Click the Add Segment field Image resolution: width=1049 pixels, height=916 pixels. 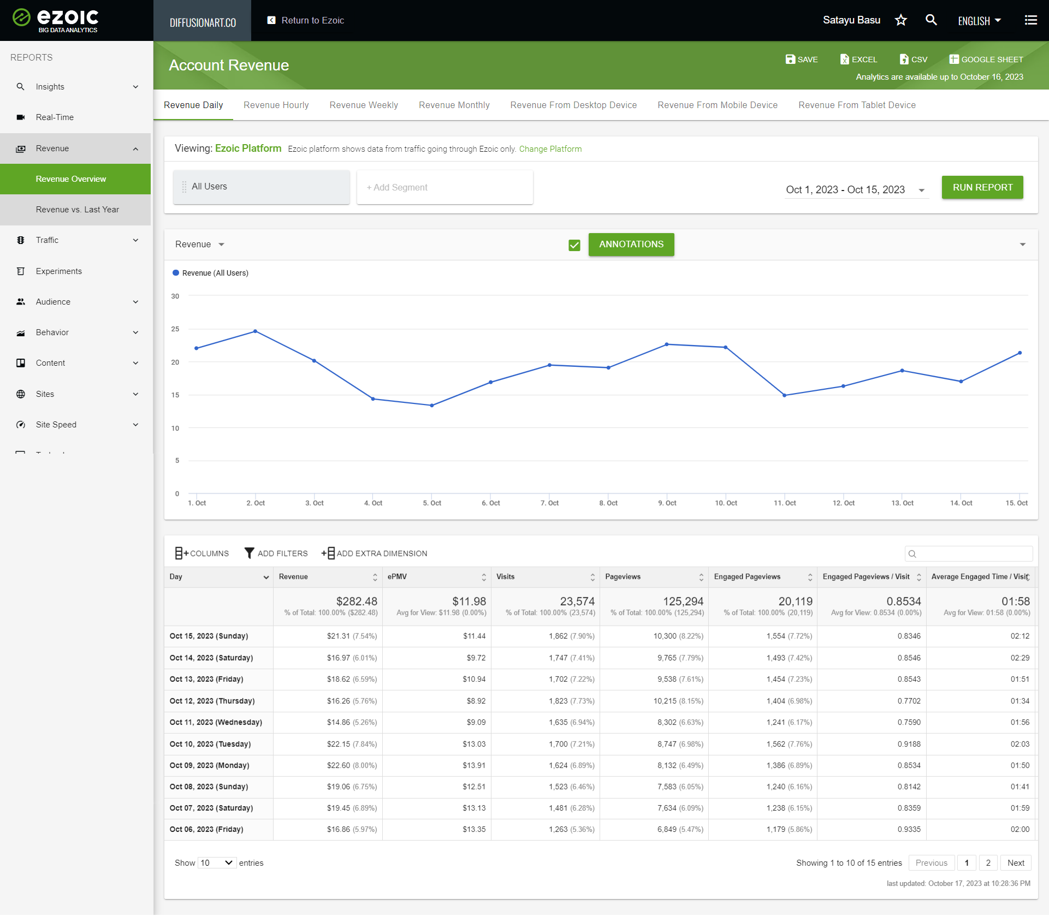pos(445,187)
